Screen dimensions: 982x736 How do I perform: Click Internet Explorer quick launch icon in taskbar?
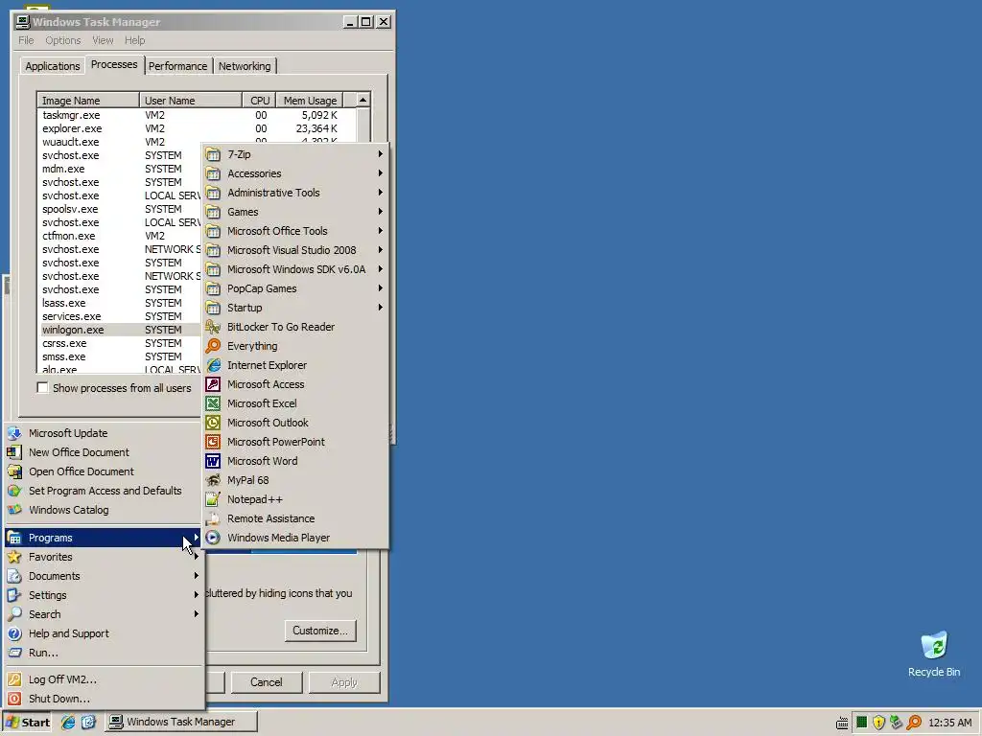[68, 723]
